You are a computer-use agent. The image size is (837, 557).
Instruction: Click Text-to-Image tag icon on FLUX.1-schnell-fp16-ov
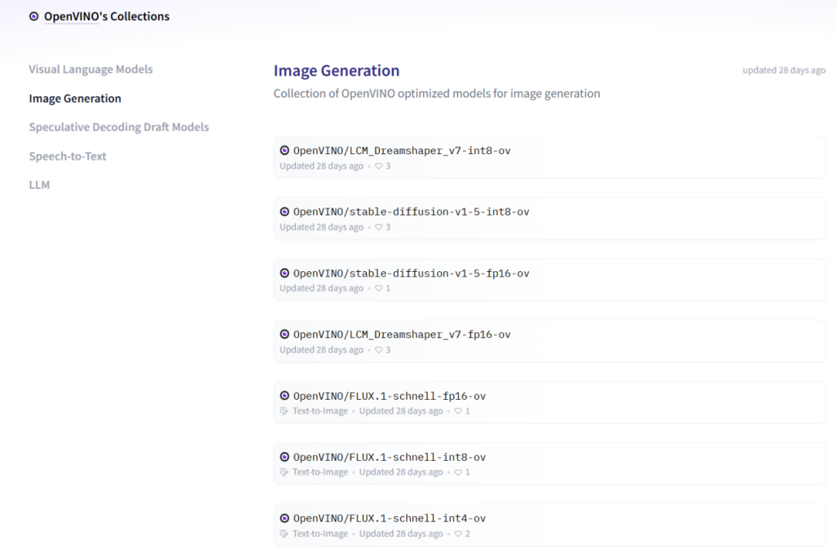click(284, 411)
